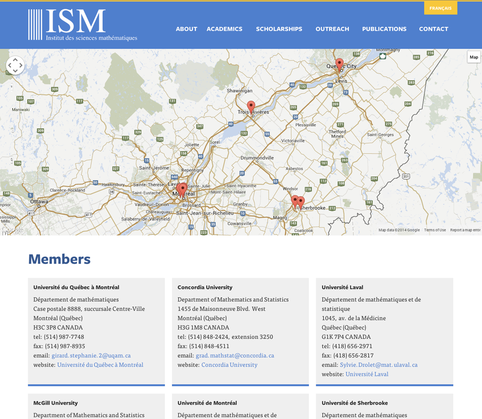Open the Academics menu

click(224, 29)
